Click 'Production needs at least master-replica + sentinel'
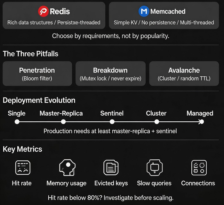 point(110,131)
